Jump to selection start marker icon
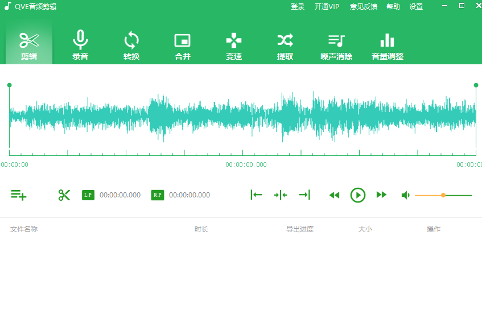 (x=257, y=195)
